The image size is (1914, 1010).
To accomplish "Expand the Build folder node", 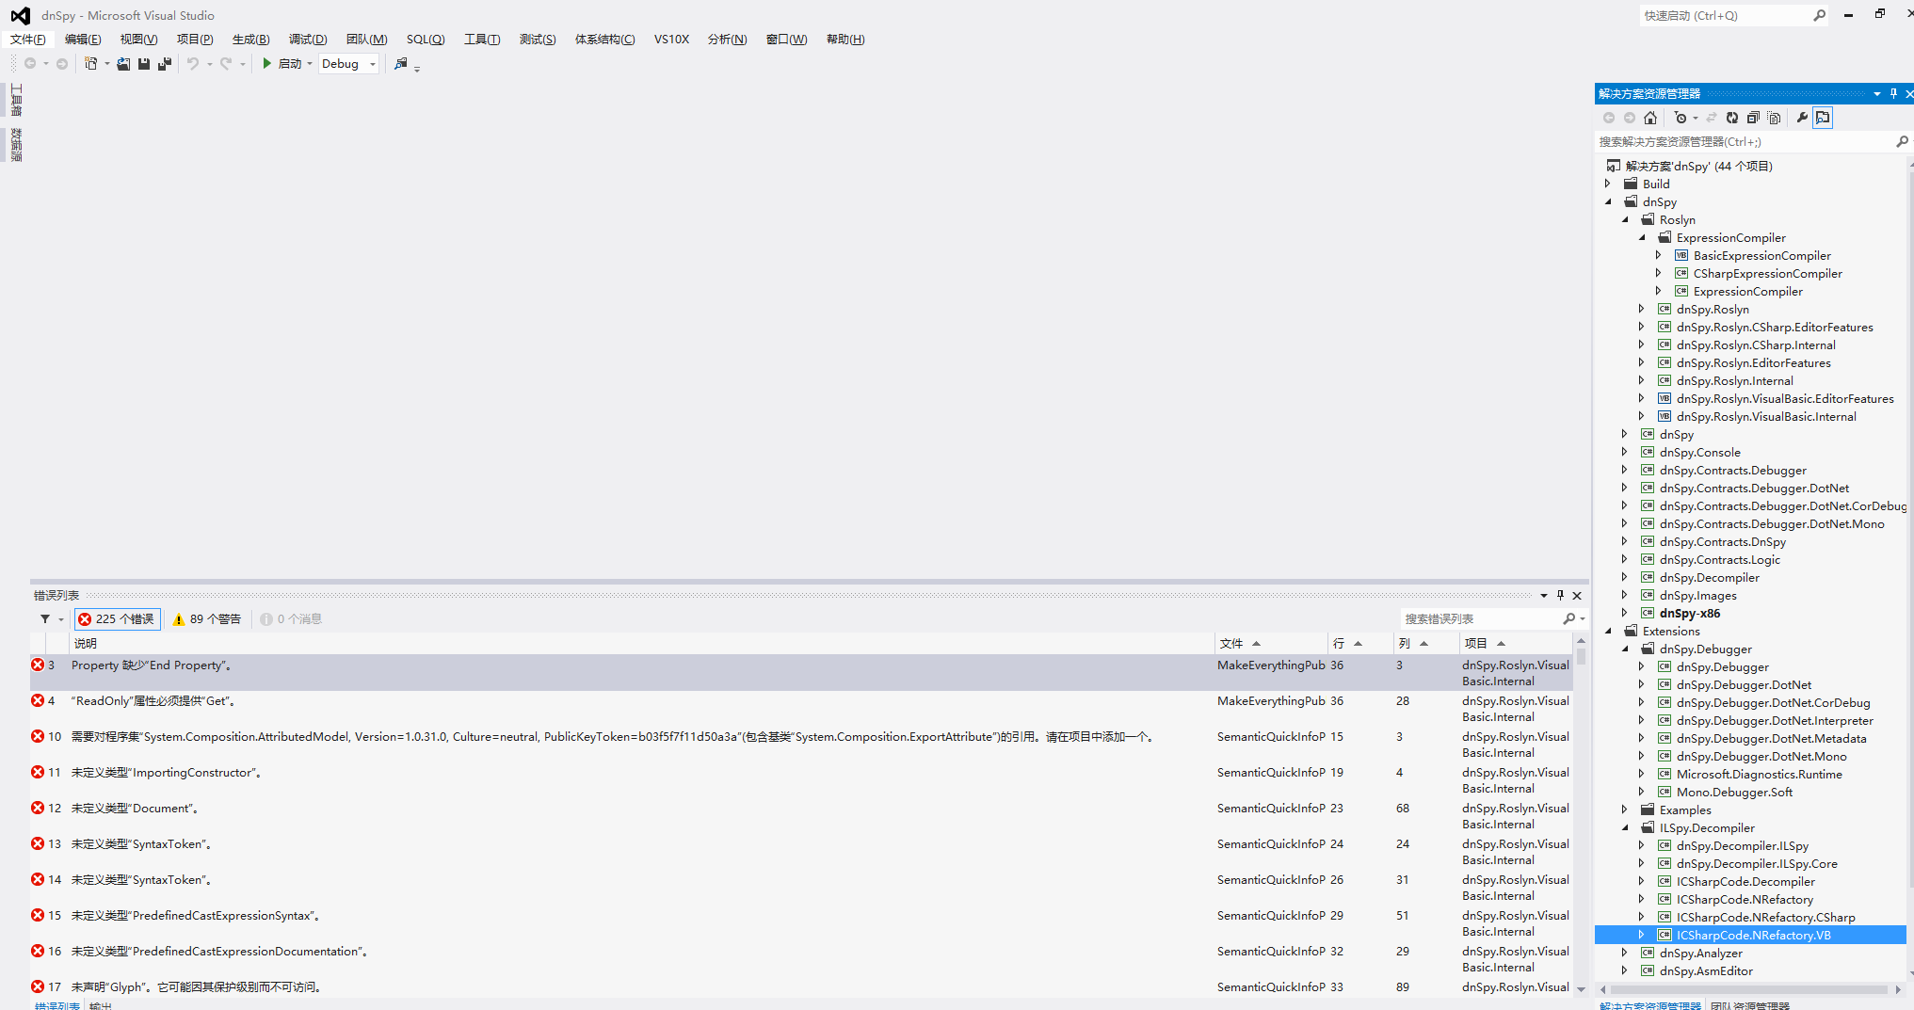I will pyautogui.click(x=1608, y=184).
